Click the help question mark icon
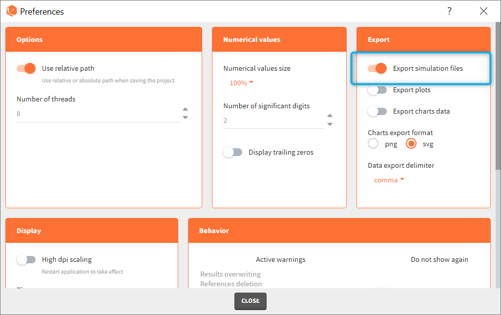This screenshot has width=501, height=315. [449, 11]
